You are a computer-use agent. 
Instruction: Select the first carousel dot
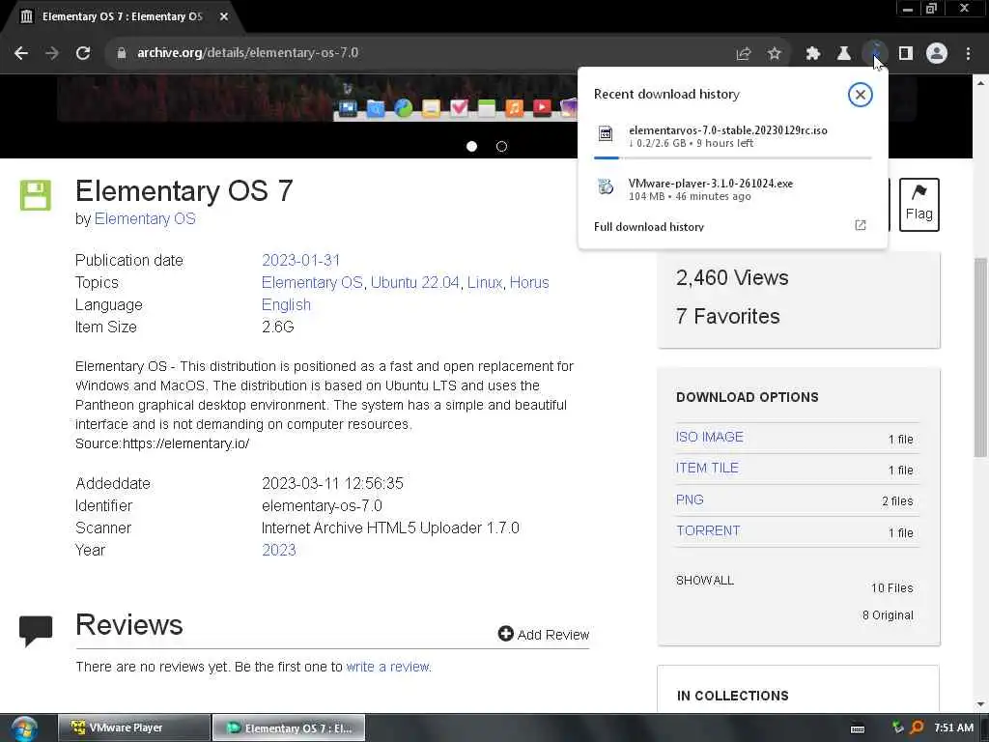coord(471,147)
